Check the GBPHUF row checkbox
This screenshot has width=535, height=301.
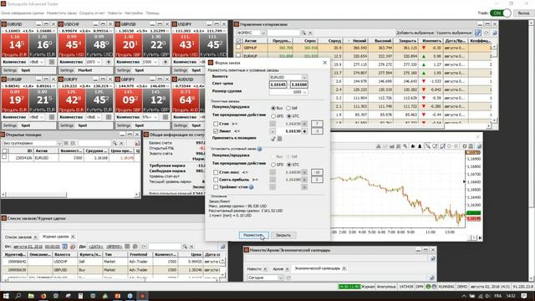pyautogui.click(x=238, y=48)
